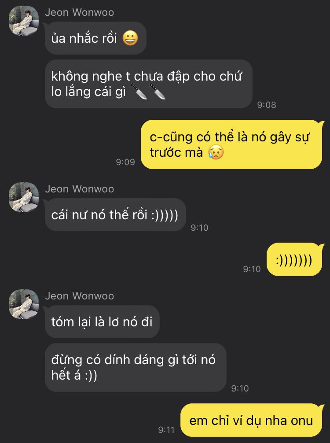Click Jeon Wonwoo name above 'tóm lại'
This screenshot has height=443, width=330.
80,296
